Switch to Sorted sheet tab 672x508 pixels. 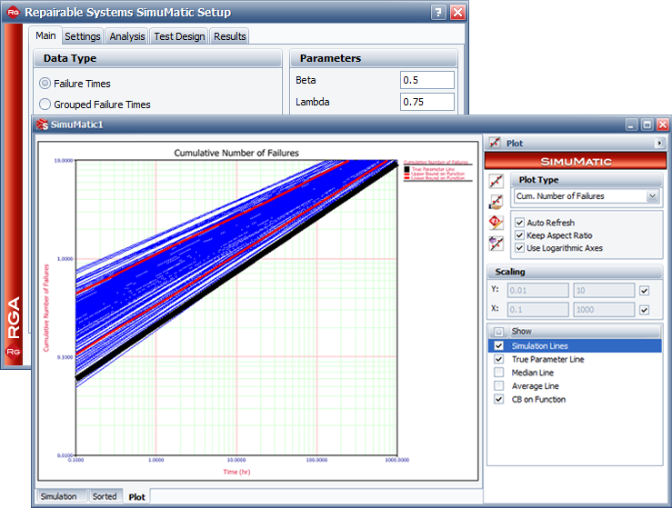(x=105, y=496)
